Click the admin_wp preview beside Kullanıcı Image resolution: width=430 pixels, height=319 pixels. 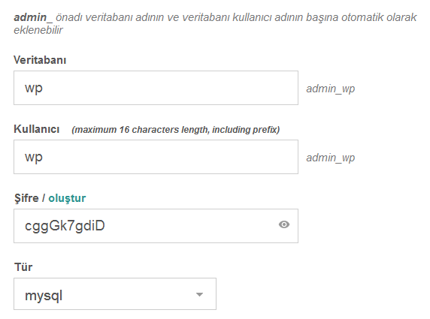coord(331,158)
